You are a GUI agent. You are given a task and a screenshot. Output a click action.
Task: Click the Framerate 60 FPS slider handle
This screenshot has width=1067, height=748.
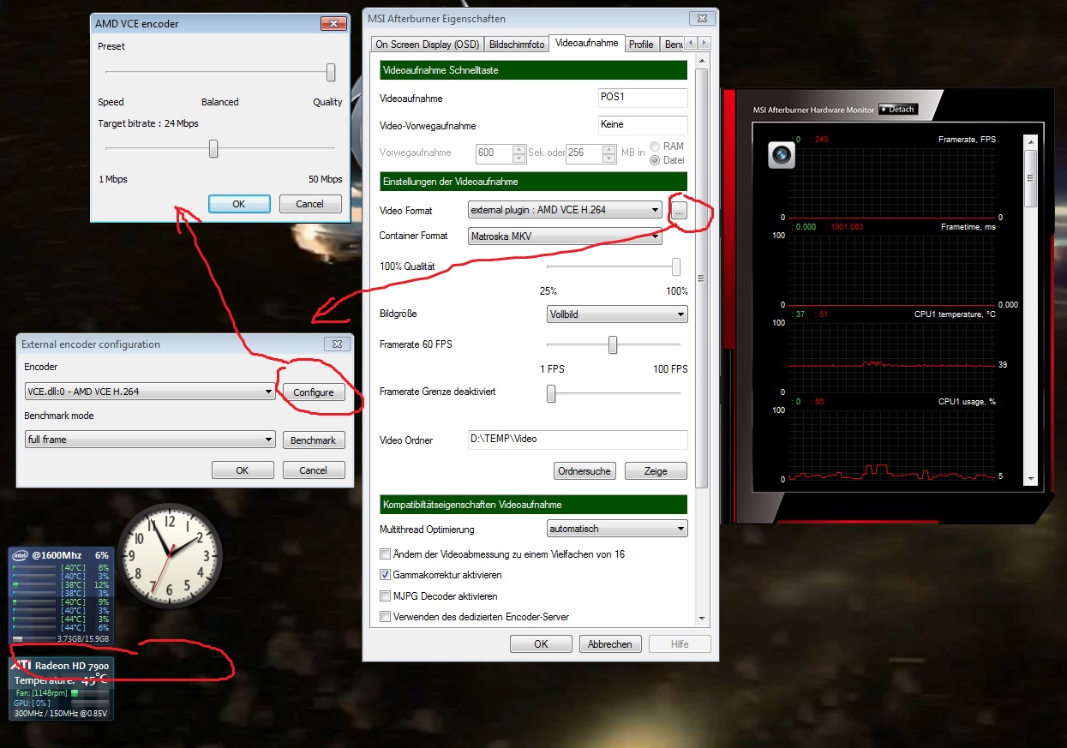(x=613, y=344)
